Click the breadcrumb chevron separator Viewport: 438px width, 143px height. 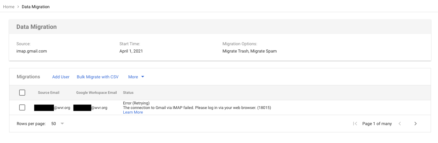[x=18, y=7]
